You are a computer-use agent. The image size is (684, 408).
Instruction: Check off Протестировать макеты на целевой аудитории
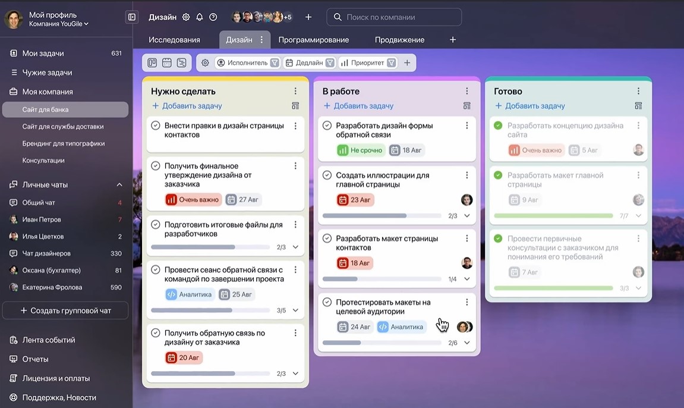(327, 302)
